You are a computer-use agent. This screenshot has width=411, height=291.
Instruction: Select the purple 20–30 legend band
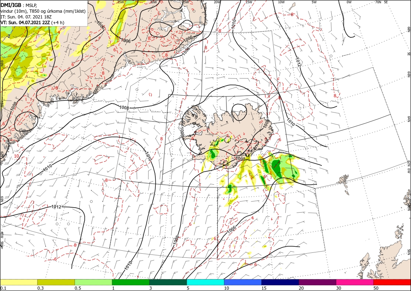click(x=317, y=282)
